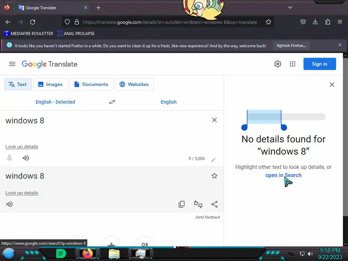This screenshot has width=348, height=261.
Task: Go back to the previous page
Action: click(x=8, y=22)
